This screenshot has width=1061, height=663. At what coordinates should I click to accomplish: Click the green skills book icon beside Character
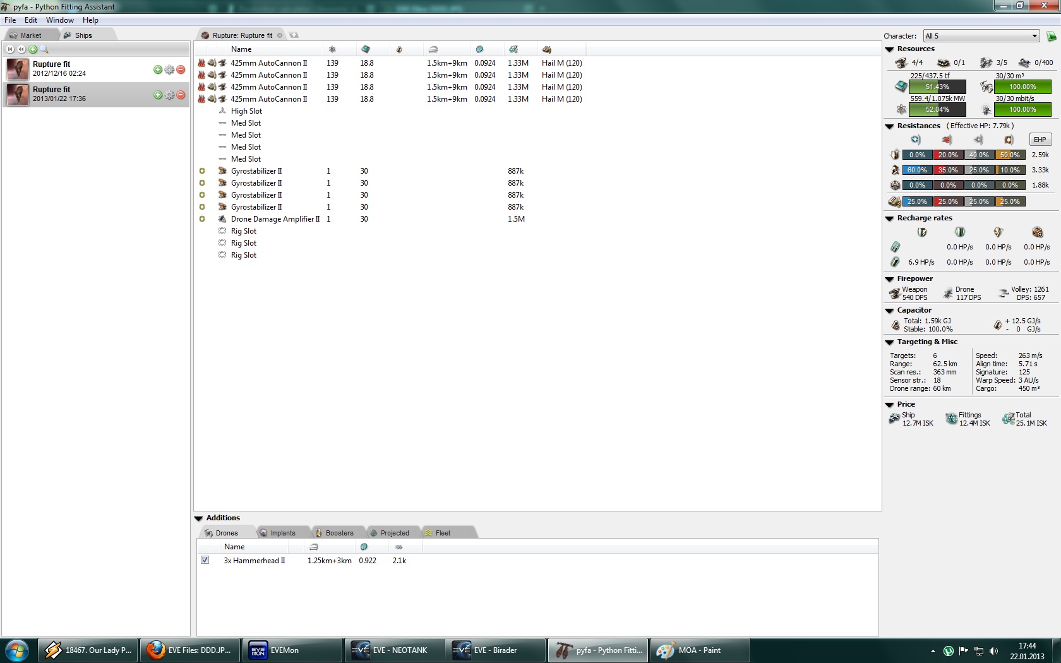coord(1052,36)
